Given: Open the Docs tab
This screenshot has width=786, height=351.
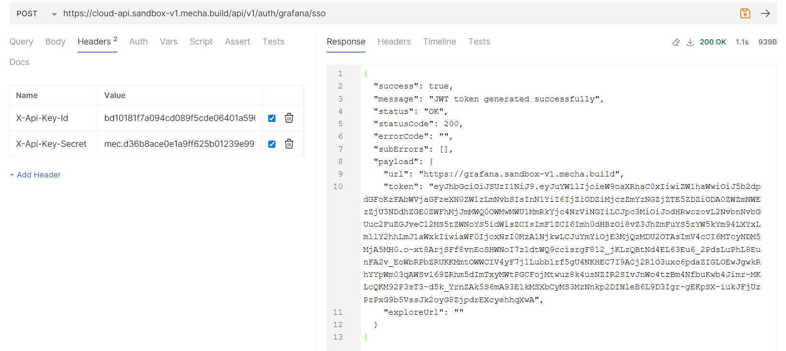Looking at the screenshot, I should pos(19,62).
